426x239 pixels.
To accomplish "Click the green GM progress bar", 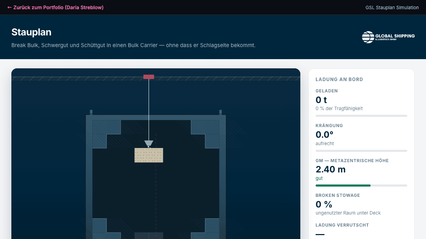I will (361, 186).
